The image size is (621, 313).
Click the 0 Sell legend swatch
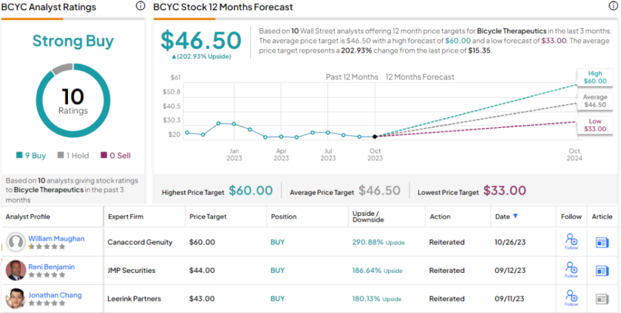pos(103,155)
